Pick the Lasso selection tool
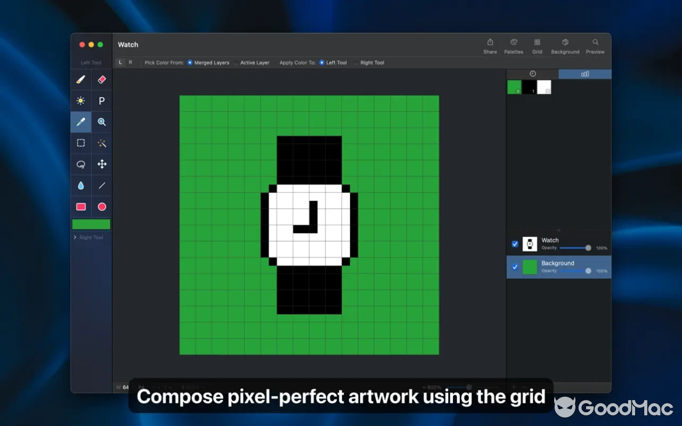Image resolution: width=682 pixels, height=426 pixels. (81, 164)
